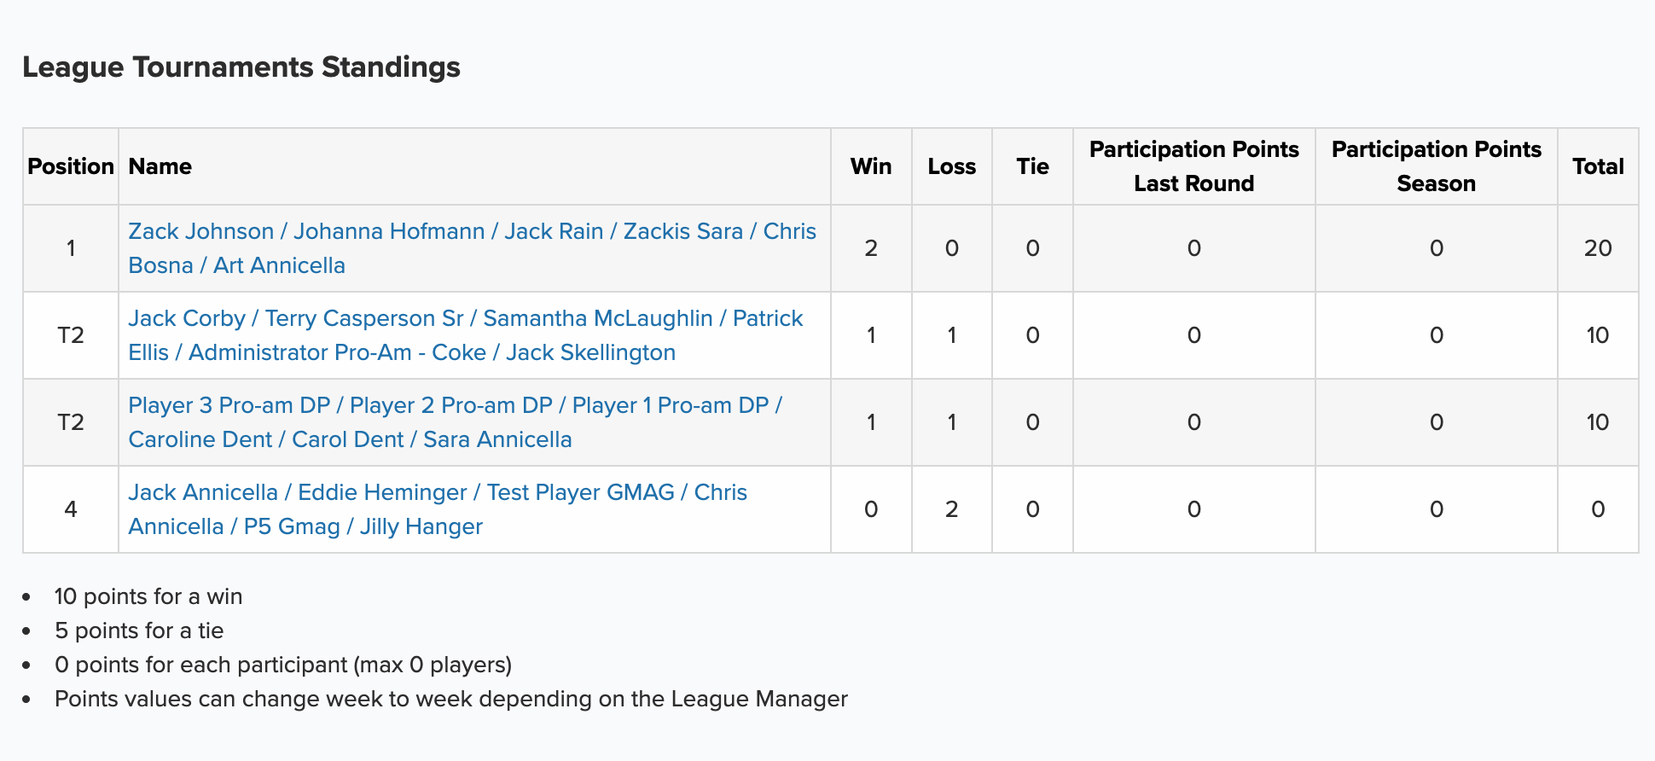Click the Total column header
Viewport: 1655px width, 761px height.
pos(1598,166)
